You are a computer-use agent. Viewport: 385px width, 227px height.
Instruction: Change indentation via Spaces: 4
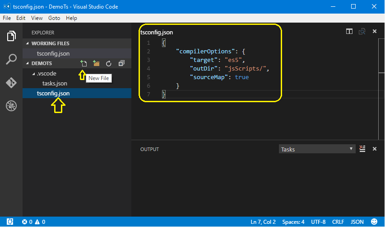coord(293,222)
